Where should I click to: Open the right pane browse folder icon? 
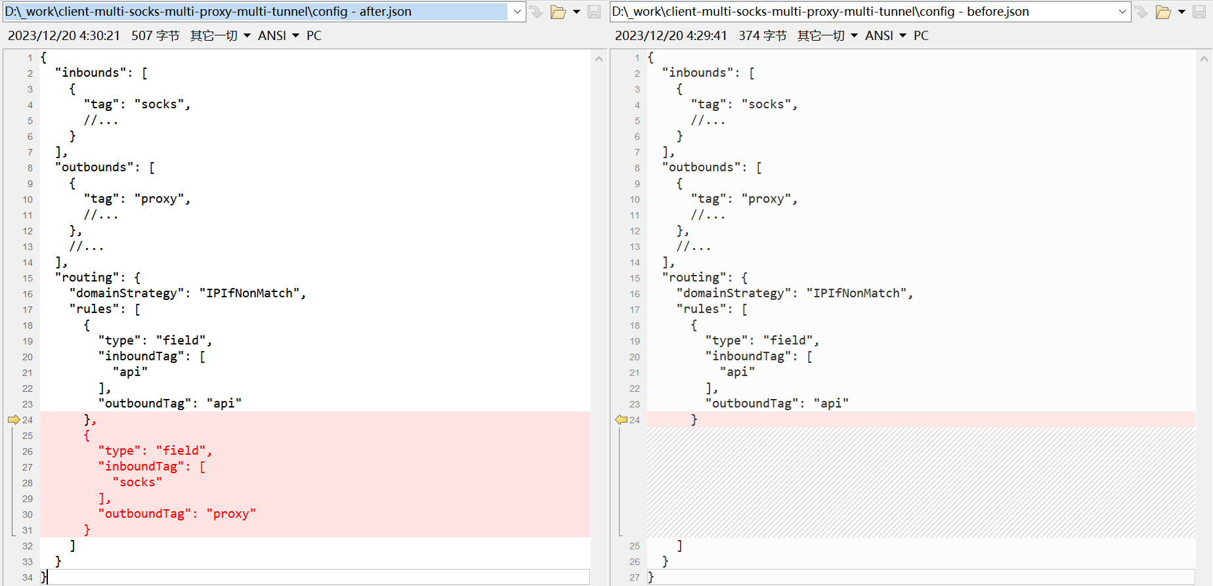coord(1163,12)
